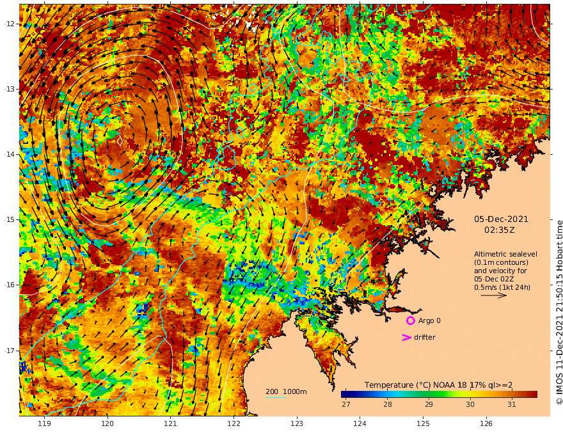Screen dimensions: 563x435
Task: Click the white diamond eddy center marker
Action: [120, 141]
